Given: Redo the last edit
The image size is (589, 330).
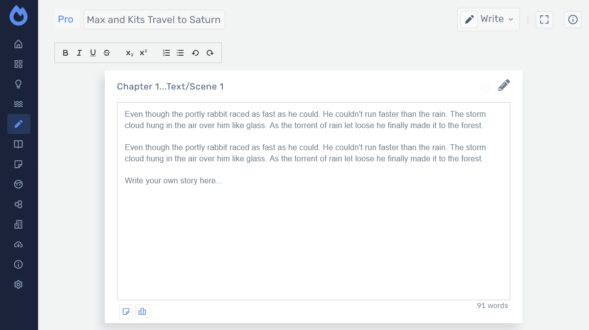Looking at the screenshot, I should pos(210,53).
